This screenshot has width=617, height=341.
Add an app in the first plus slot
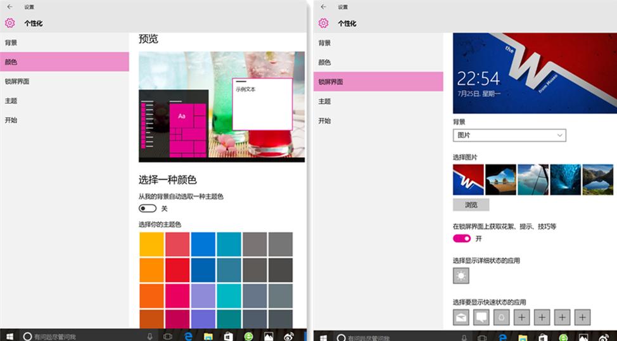pos(522,317)
